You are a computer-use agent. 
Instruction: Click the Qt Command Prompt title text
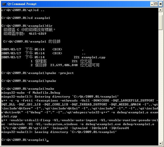pyautogui.click(x=22, y=4)
